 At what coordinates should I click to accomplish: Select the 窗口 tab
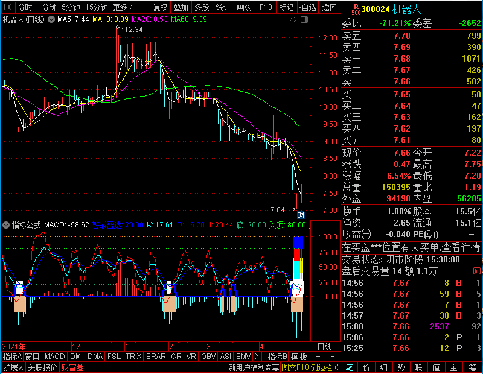pyautogui.click(x=33, y=357)
